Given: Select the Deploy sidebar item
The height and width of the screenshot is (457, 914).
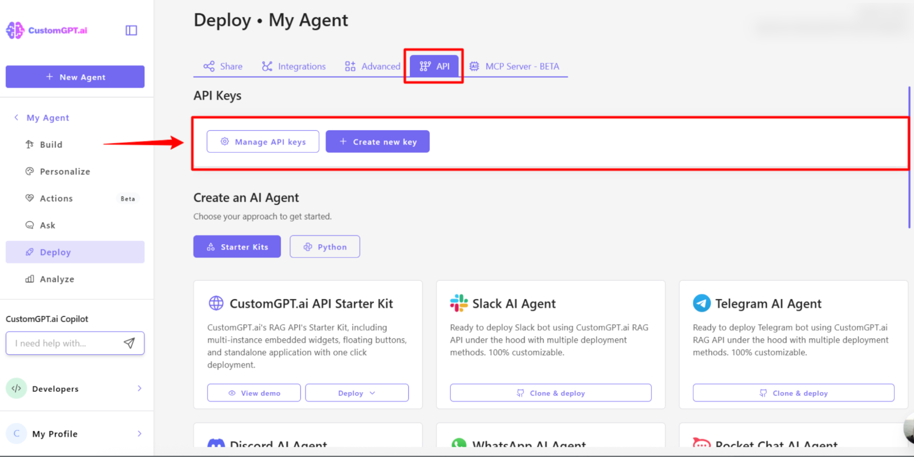Looking at the screenshot, I should [x=75, y=252].
